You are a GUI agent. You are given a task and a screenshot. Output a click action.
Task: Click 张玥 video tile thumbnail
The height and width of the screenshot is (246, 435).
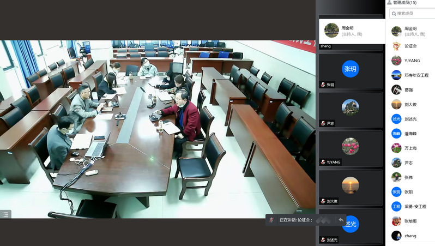pyautogui.click(x=350, y=71)
